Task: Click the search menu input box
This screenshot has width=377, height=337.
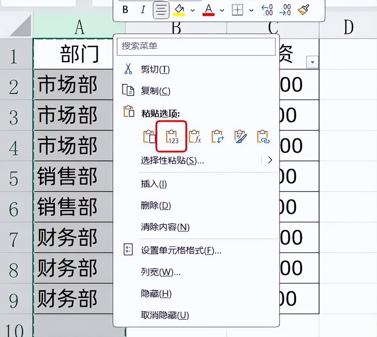Action: (196, 46)
